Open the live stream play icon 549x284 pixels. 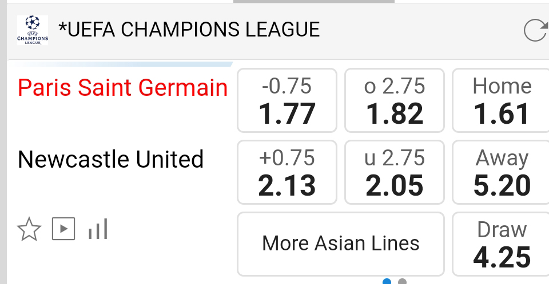click(x=63, y=229)
